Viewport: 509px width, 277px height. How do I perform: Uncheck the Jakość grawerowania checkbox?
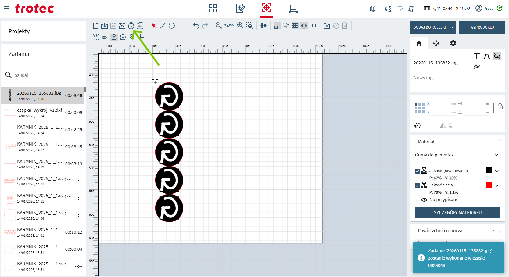click(418, 171)
